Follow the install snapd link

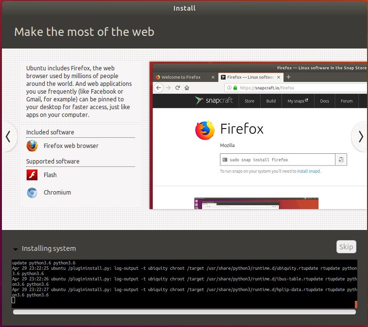(308, 171)
